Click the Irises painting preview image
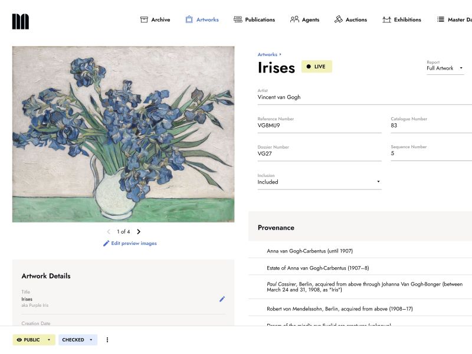The height and width of the screenshot is (354, 472). pos(123,134)
